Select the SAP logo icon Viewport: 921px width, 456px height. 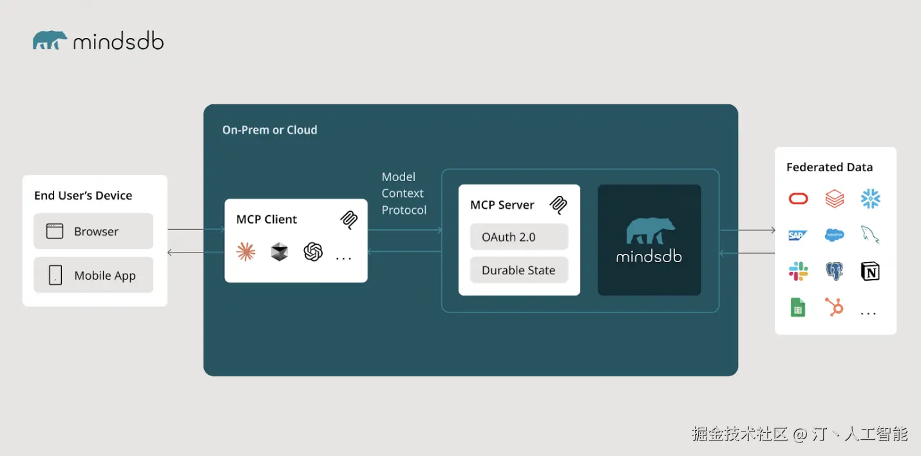(798, 235)
